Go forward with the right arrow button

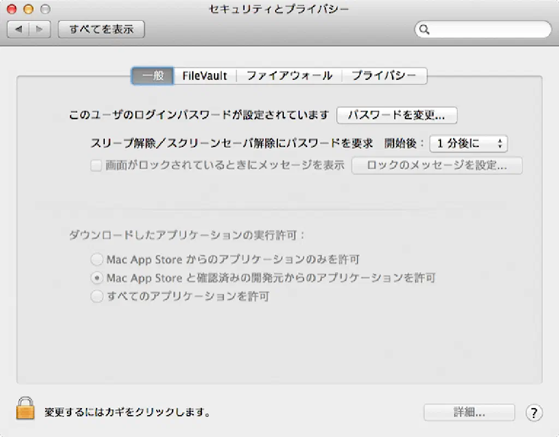tap(40, 29)
